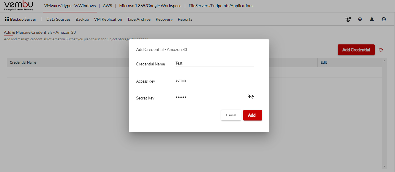
Task: Open the Backup menu
Action: (82, 19)
